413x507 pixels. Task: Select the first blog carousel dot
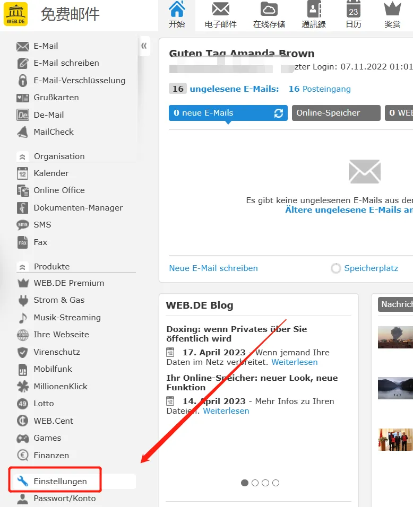click(245, 483)
